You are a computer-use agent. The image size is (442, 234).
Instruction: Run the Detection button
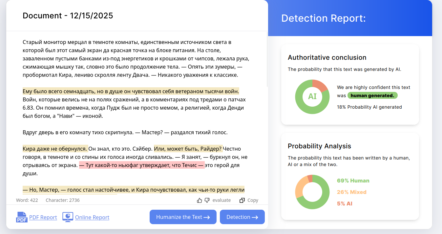(242, 217)
